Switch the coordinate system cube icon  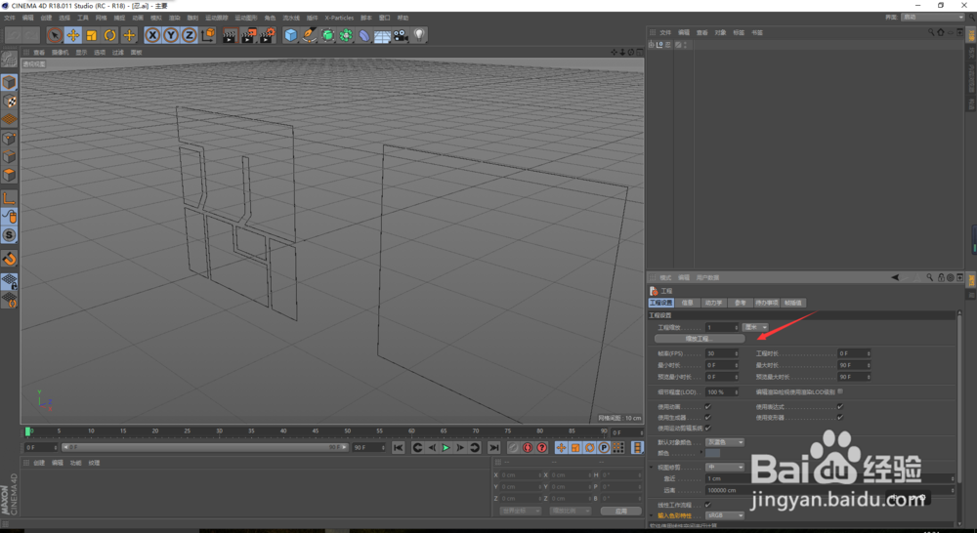click(207, 35)
